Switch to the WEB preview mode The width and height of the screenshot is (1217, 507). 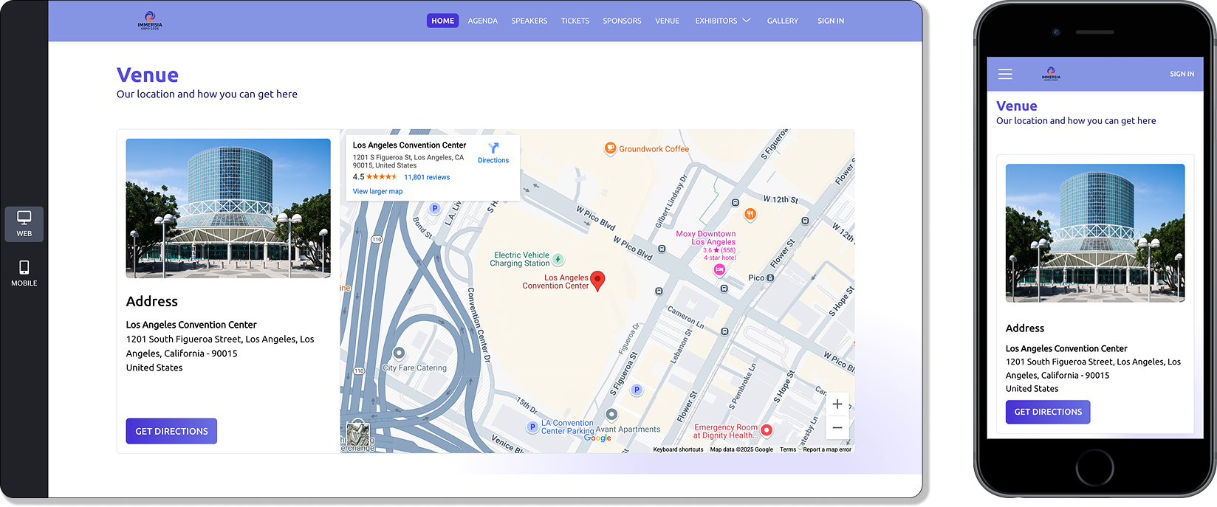click(x=24, y=224)
